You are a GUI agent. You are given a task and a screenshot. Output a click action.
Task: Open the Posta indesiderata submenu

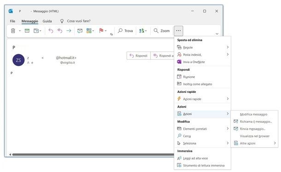pyautogui.click(x=202, y=55)
